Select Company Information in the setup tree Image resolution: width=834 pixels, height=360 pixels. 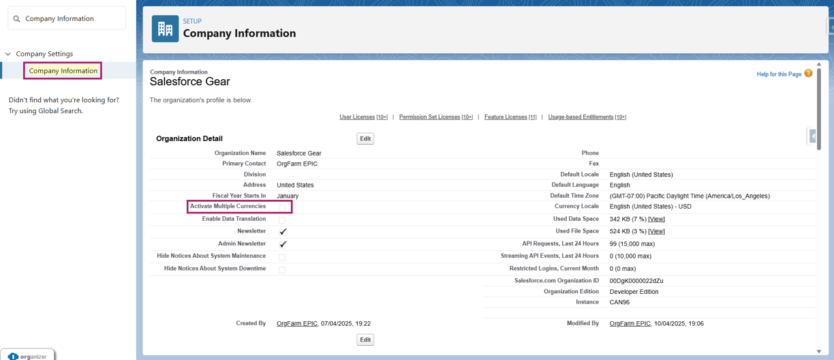(63, 71)
